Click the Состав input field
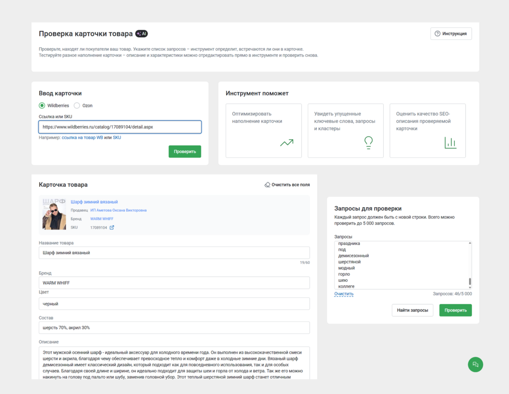 coord(174,328)
